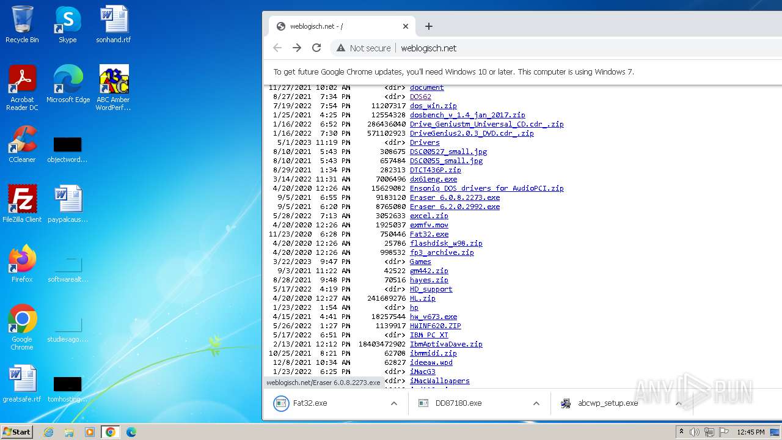The height and width of the screenshot is (440, 782).
Task: Download HL.zip
Action: 423,298
